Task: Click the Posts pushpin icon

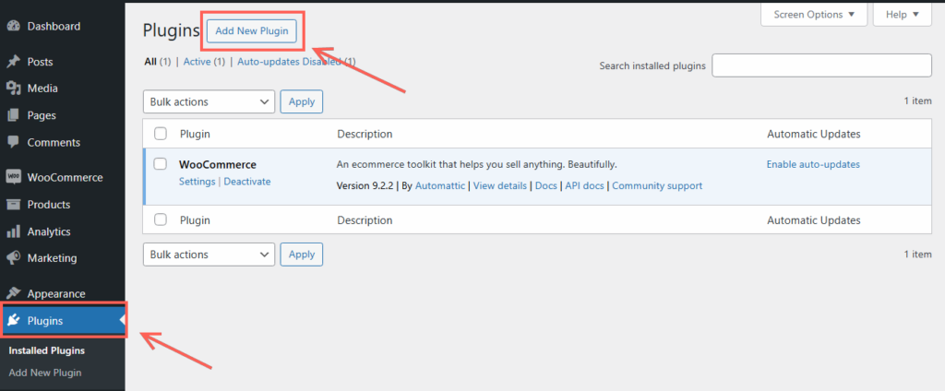Action: (13, 62)
